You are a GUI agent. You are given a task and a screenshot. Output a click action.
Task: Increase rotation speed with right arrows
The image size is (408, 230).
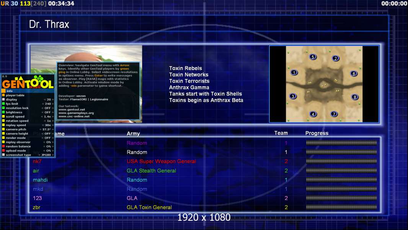tap(52, 121)
